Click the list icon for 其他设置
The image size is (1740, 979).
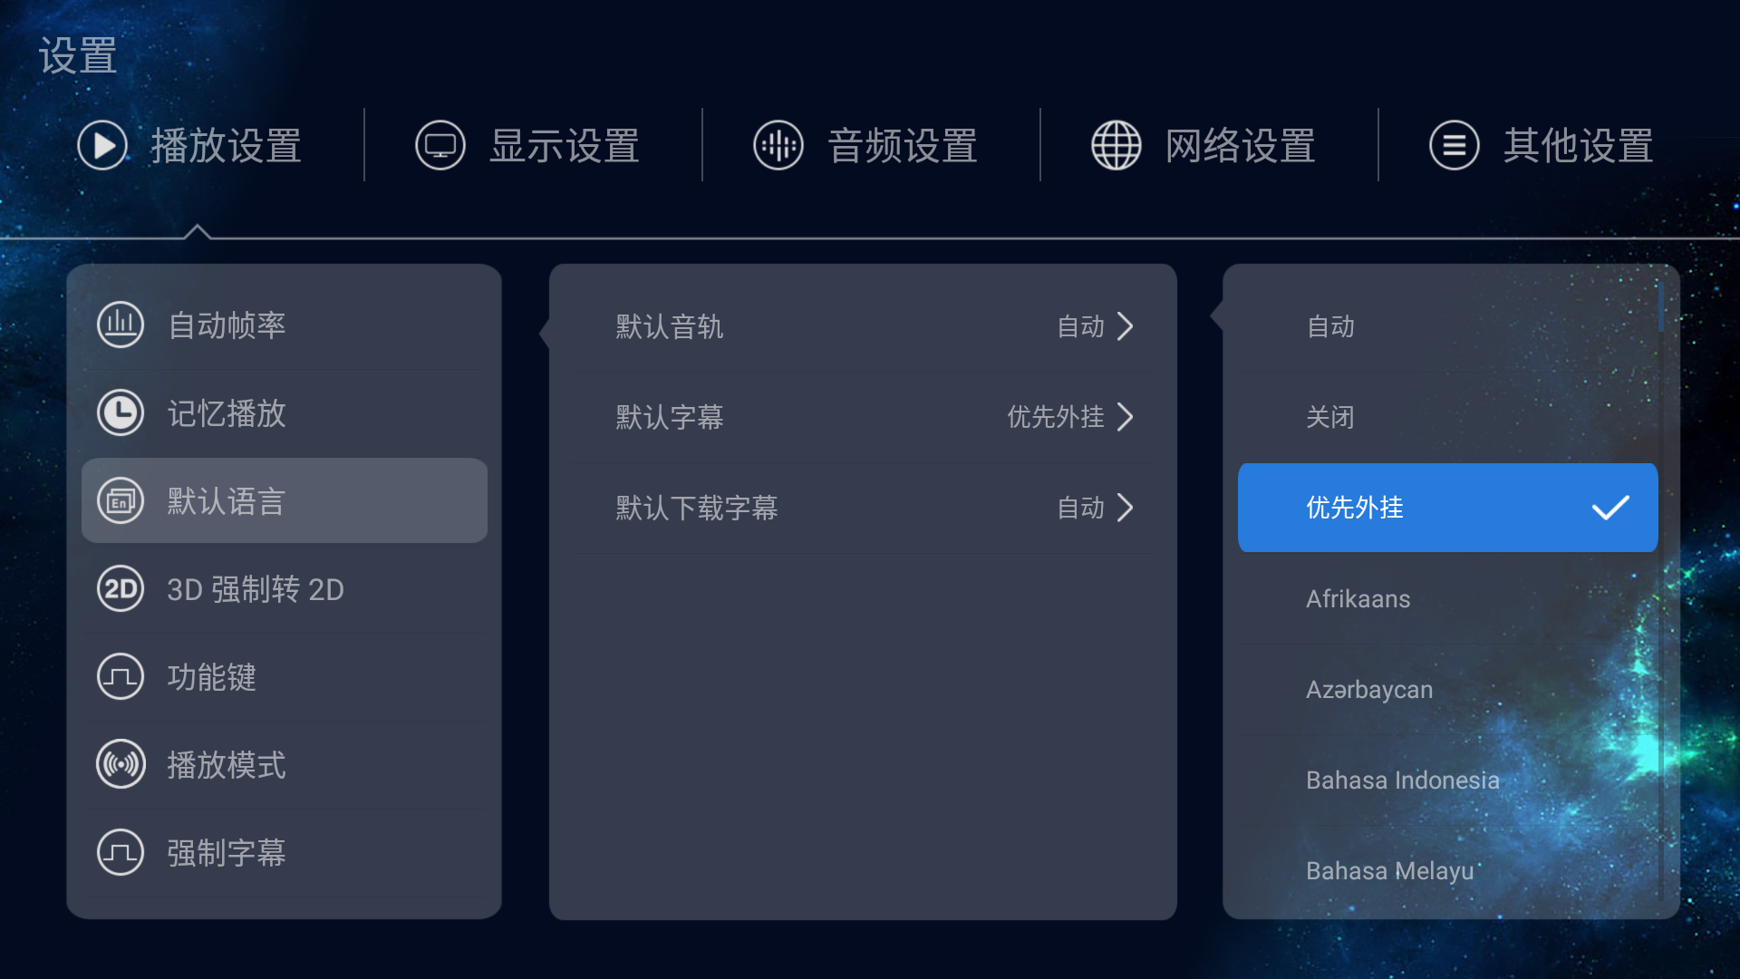(1455, 145)
